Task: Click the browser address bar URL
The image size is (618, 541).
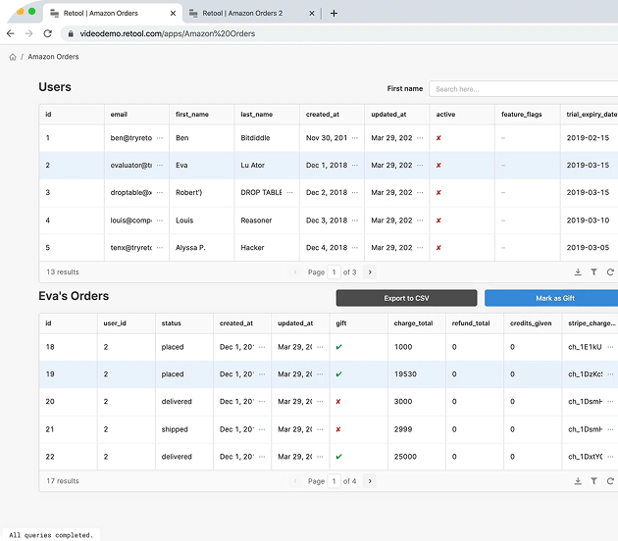Action: (168, 34)
